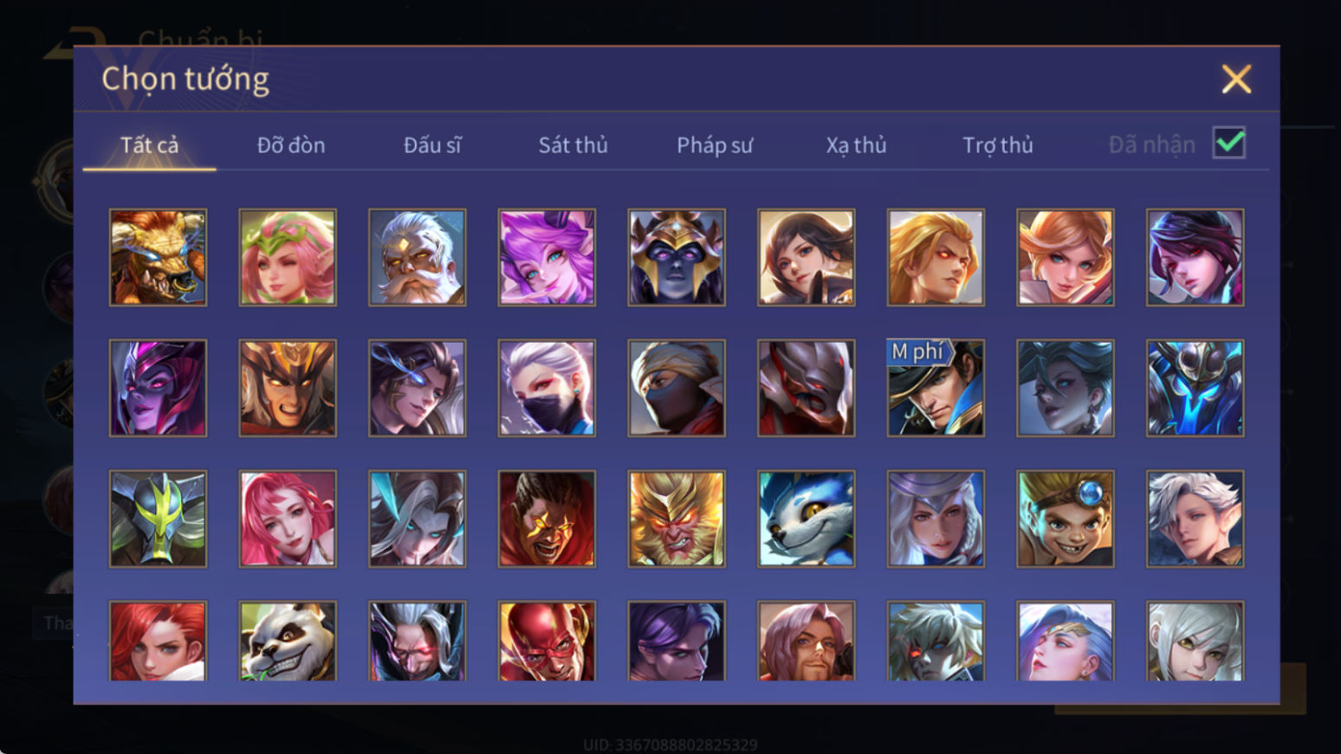The width and height of the screenshot is (1341, 754).
Task: Select the Tất cả tab
Action: coord(149,145)
